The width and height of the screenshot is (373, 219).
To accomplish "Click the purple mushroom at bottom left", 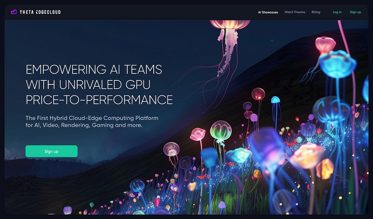I will [67, 210].
